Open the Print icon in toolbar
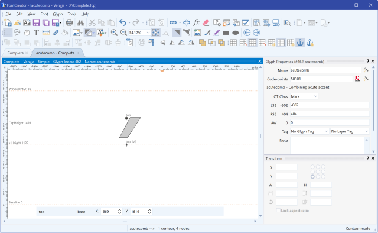This screenshot has height=233, width=378. [x=69, y=22]
